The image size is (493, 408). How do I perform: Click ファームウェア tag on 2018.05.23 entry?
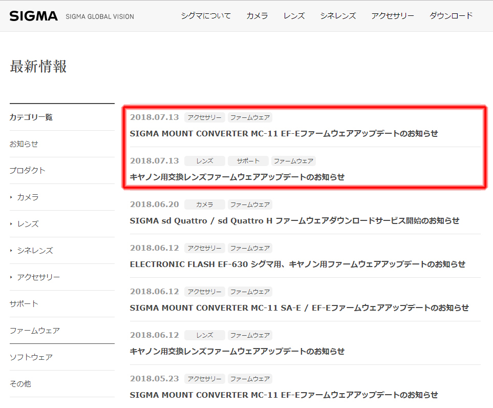tap(250, 379)
